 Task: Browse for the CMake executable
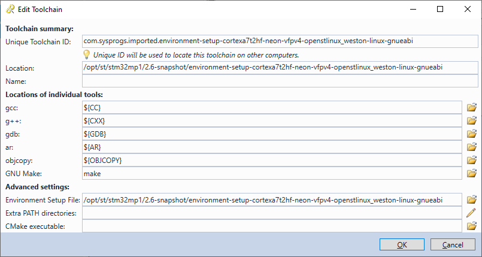pyautogui.click(x=472, y=226)
